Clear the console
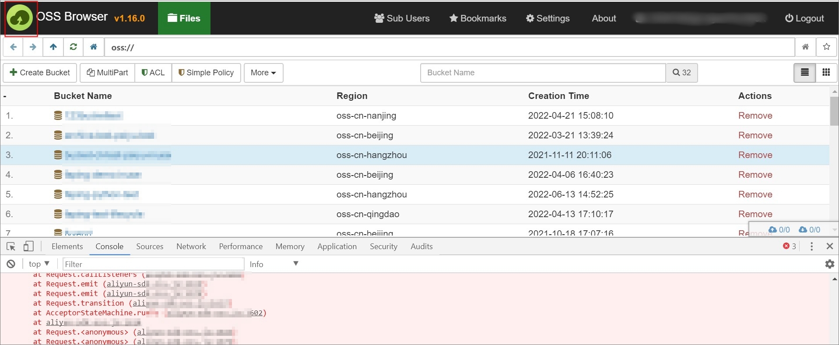This screenshot has height=345, width=839. [x=11, y=264]
